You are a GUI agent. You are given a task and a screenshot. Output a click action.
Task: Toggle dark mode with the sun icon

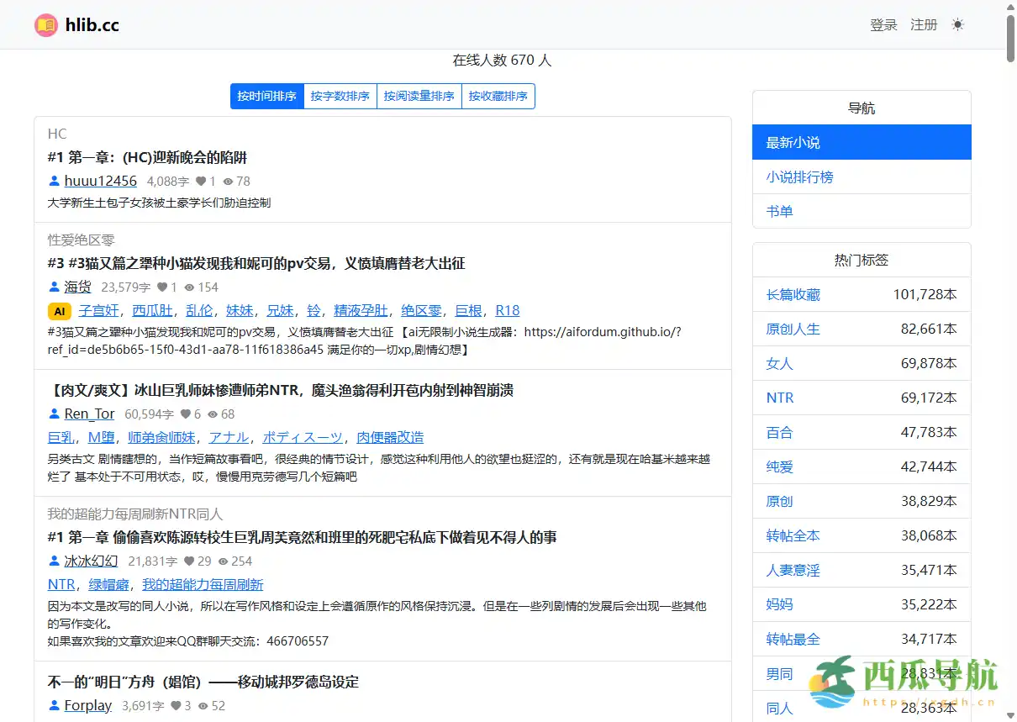(957, 24)
